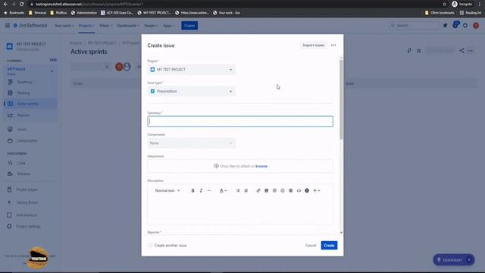Image resolution: width=485 pixels, height=273 pixels.
Task: Click the board search box
Action: pyautogui.click(x=91, y=67)
